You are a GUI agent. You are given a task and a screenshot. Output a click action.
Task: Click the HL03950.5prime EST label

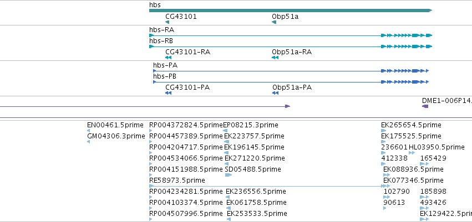[437, 147]
